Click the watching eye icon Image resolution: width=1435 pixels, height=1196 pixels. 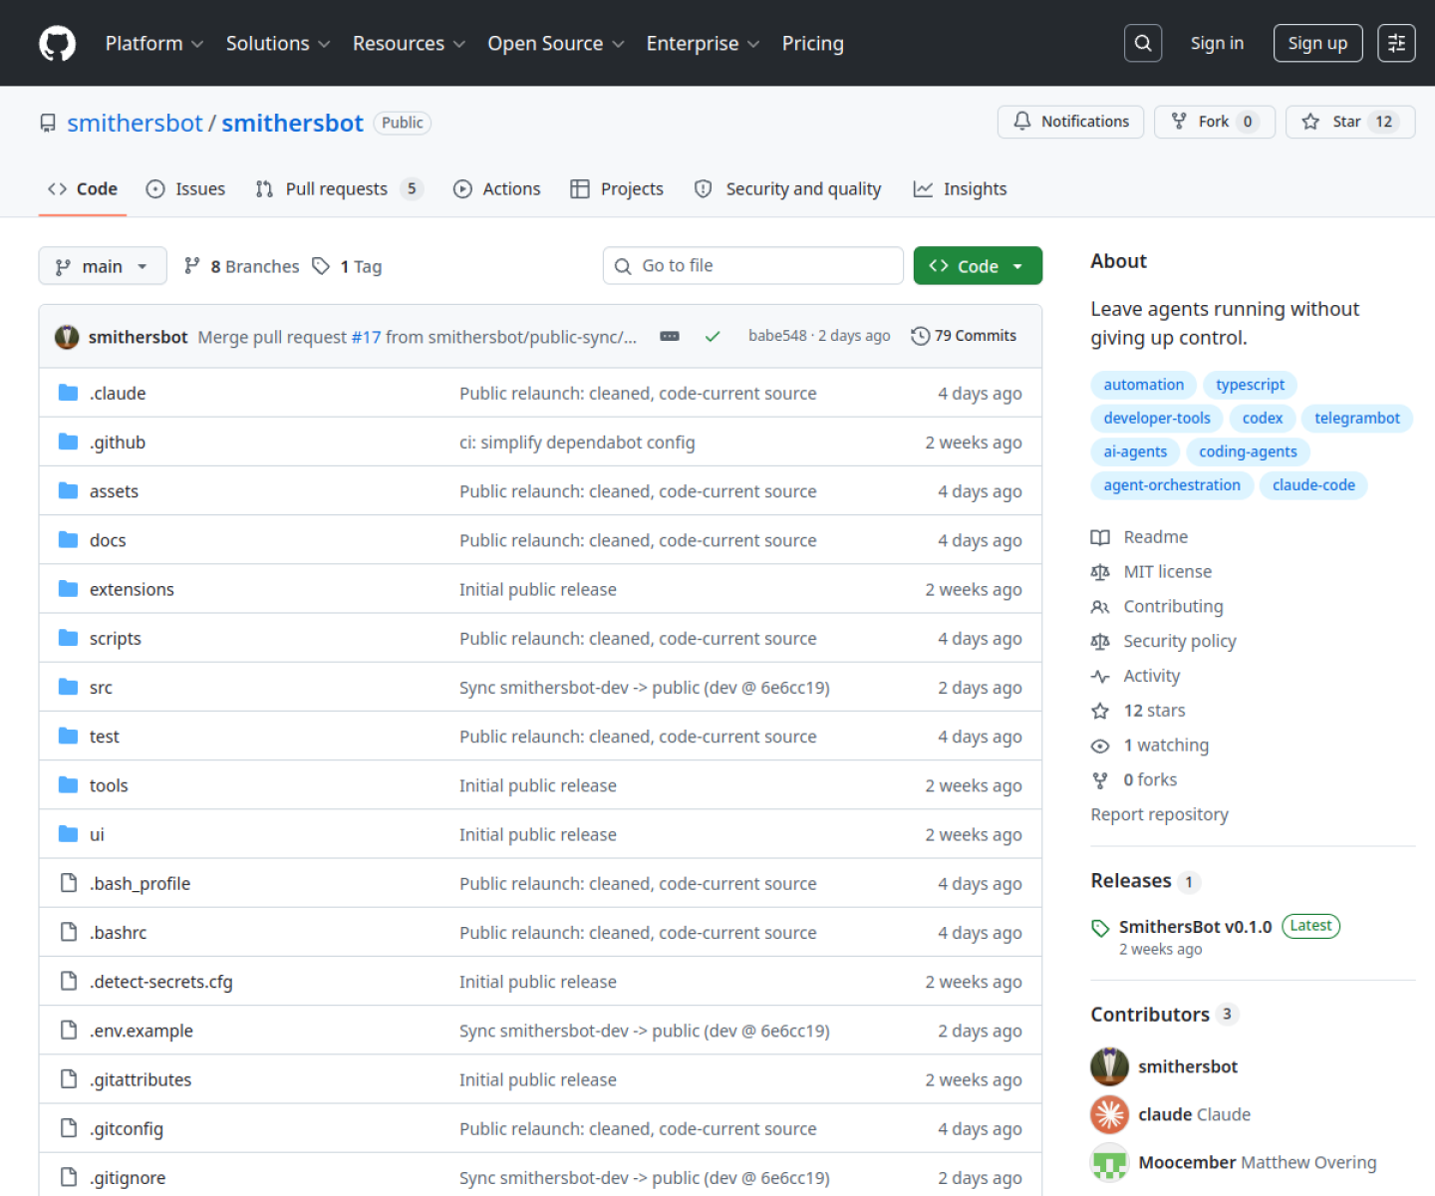point(1100,746)
